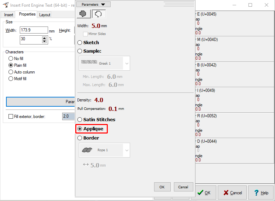The image size is (275, 201).
Task: Choose the Satin Stitches radio button
Action: (80, 119)
